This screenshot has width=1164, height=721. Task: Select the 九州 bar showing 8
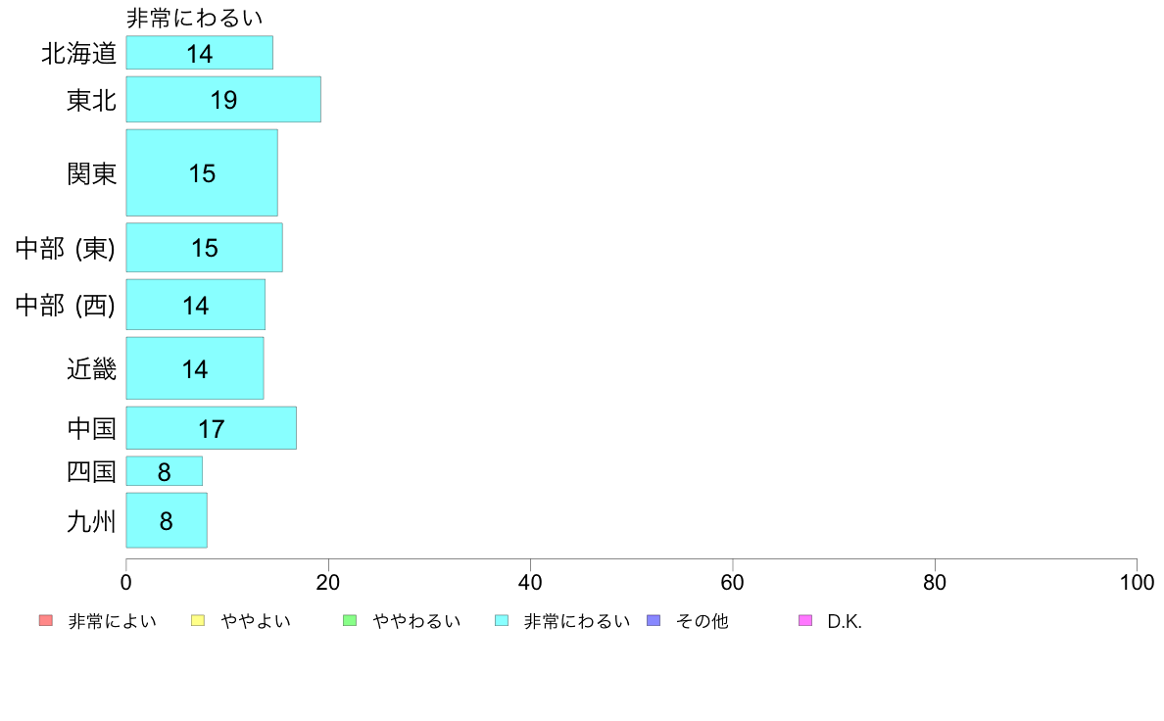pos(167,520)
